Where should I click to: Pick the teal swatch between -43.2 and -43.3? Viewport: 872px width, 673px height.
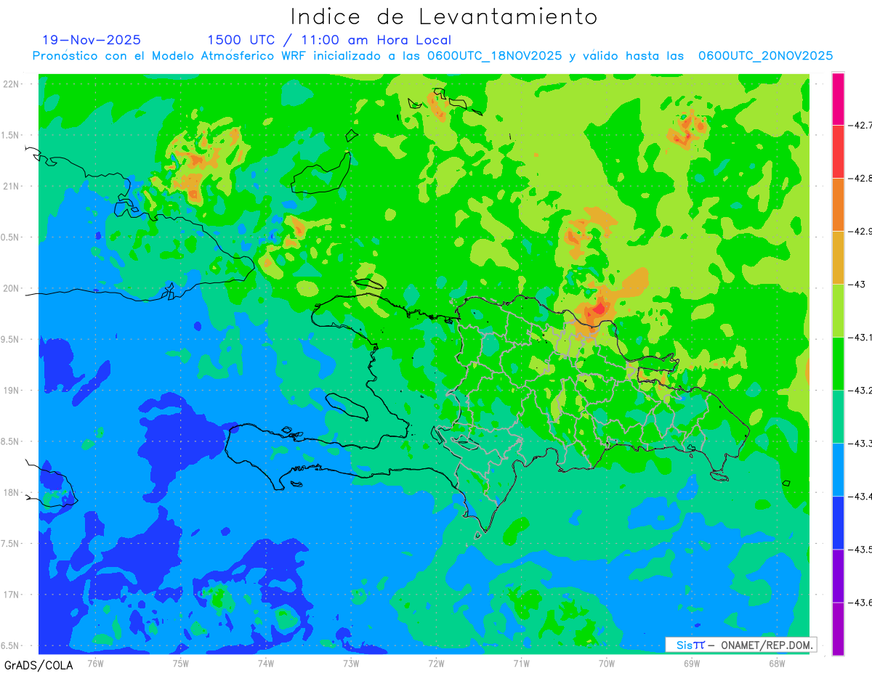(x=838, y=416)
